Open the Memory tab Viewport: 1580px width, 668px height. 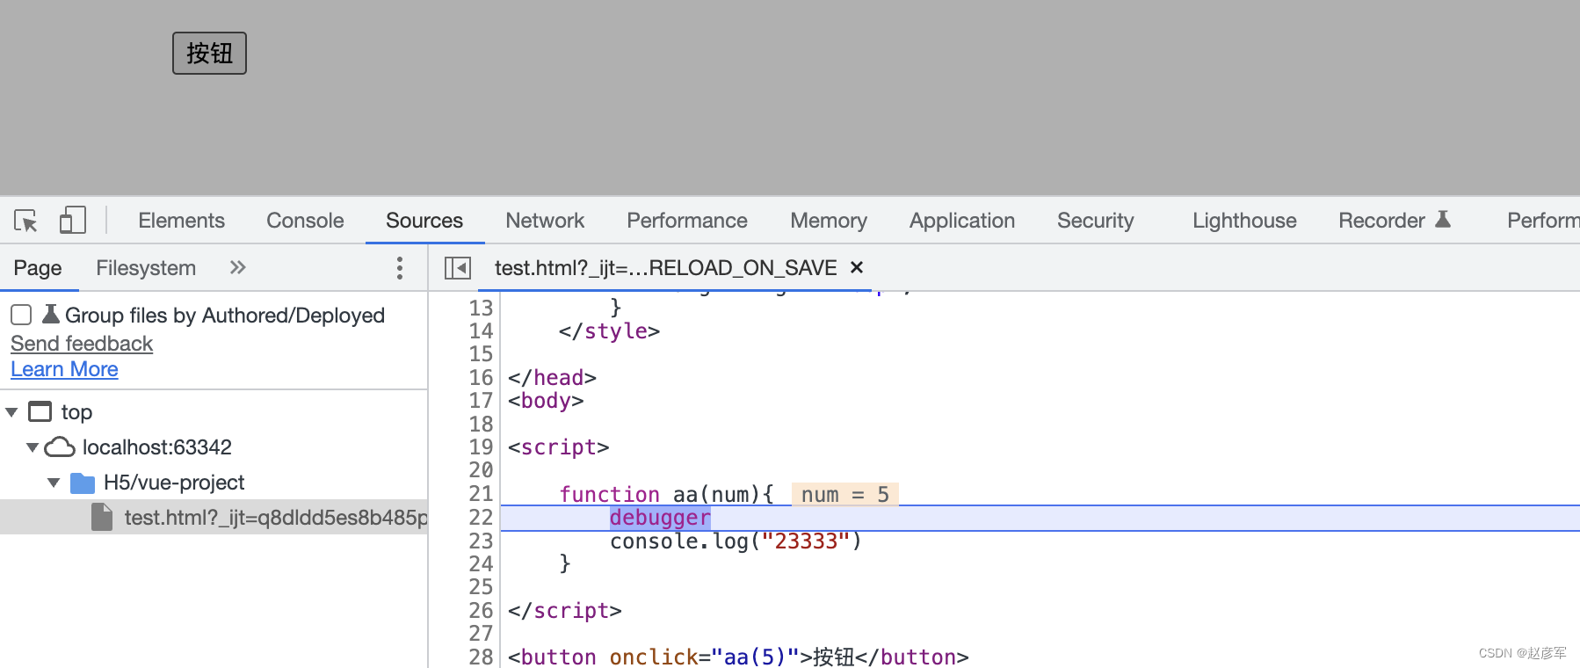click(829, 221)
